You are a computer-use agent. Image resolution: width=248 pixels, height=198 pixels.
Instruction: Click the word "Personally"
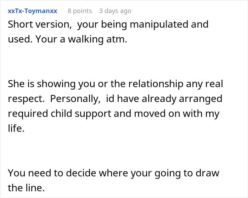(x=72, y=98)
